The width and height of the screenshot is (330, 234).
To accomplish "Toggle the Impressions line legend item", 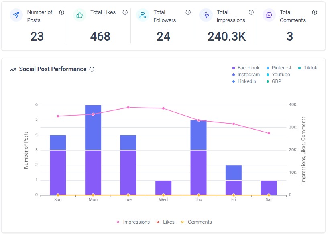I will pyautogui.click(x=132, y=222).
